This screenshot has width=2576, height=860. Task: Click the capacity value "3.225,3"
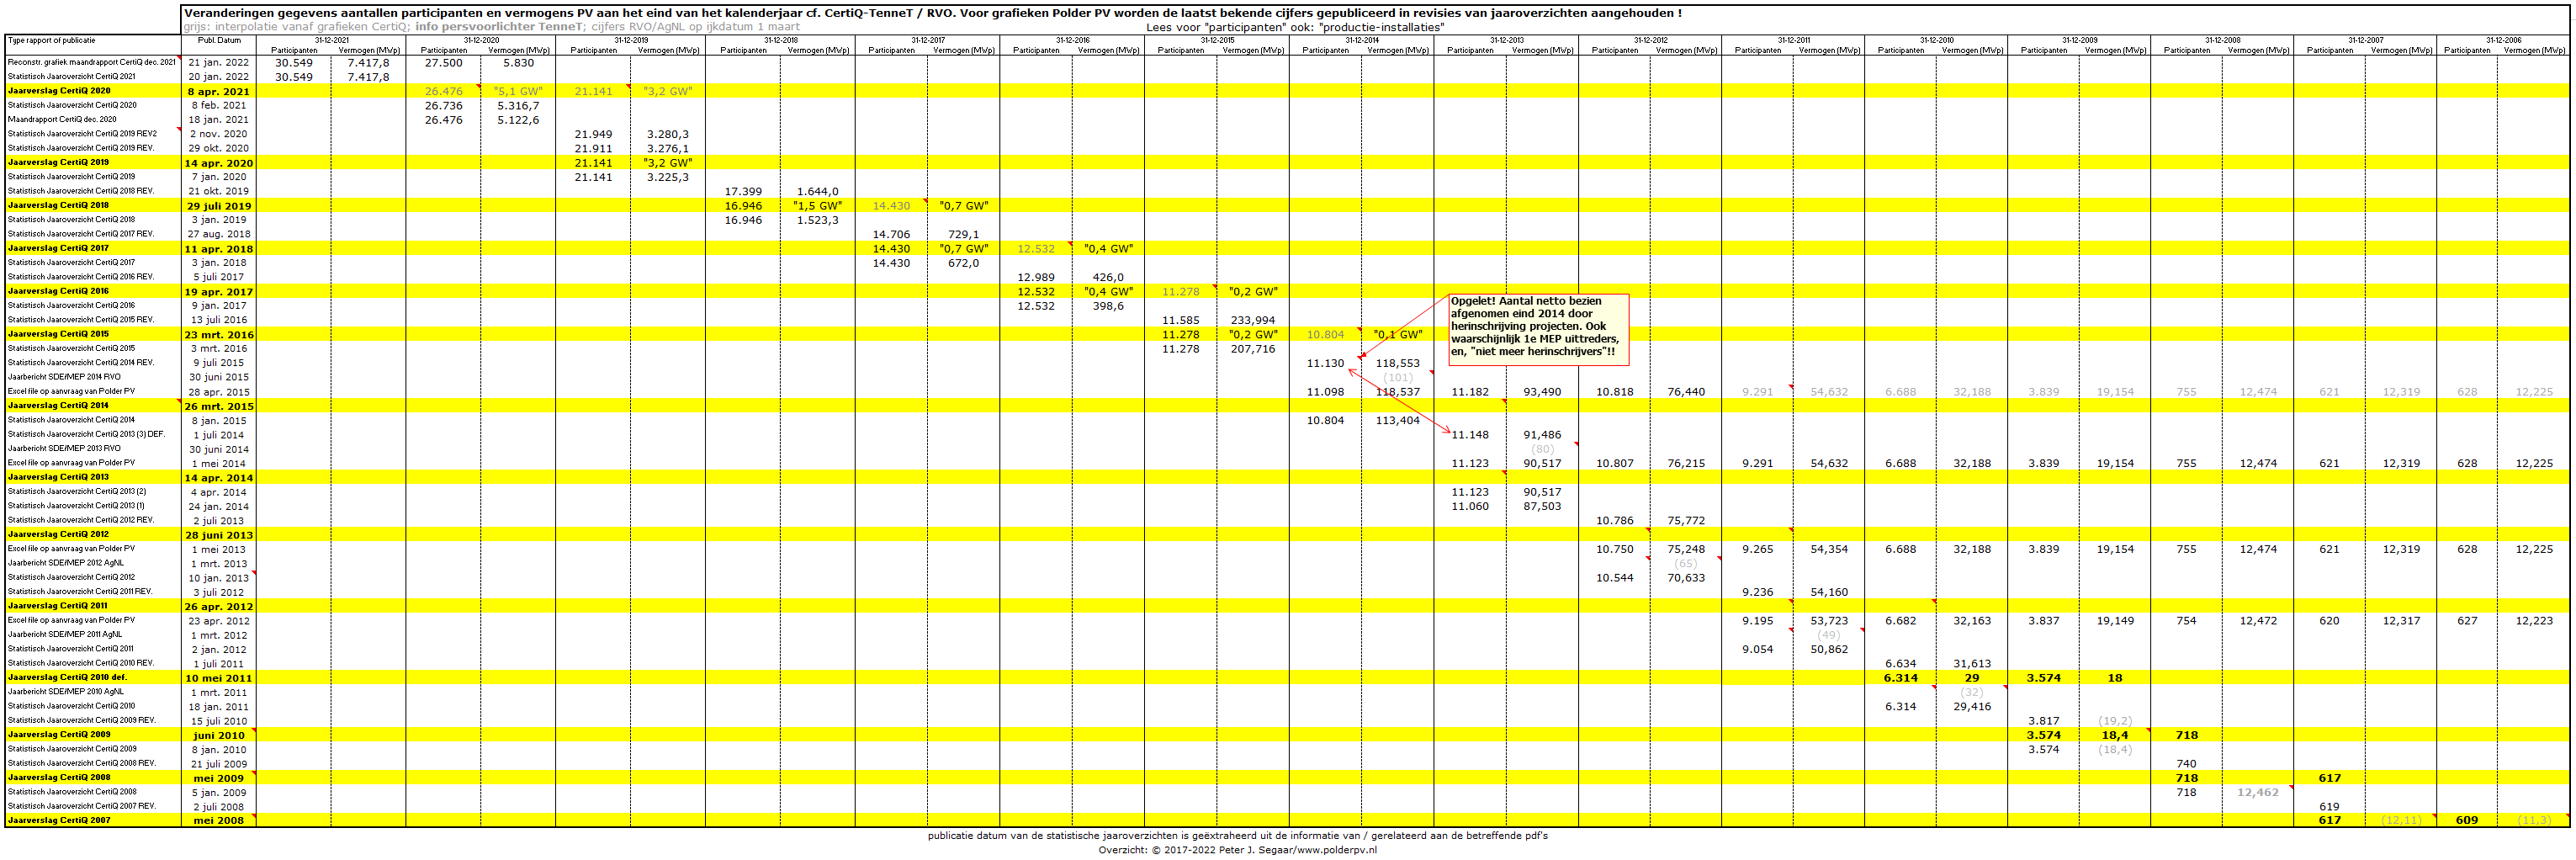click(668, 177)
